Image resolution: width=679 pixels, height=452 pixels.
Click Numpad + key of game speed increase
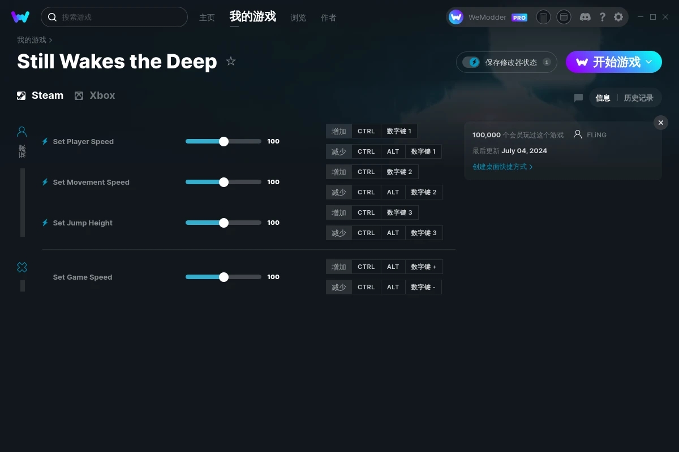pos(424,267)
